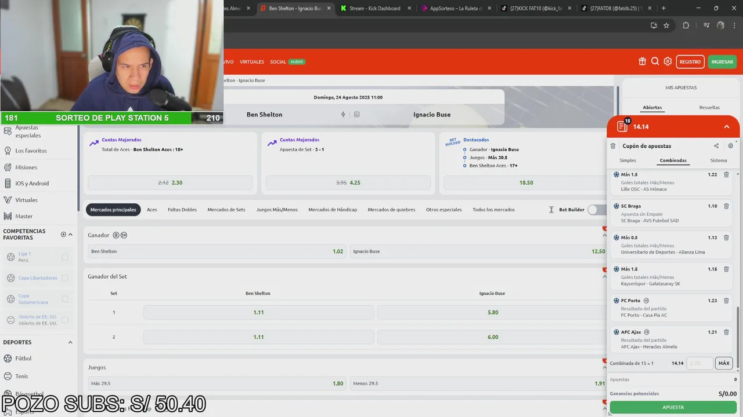This screenshot has height=417, width=743.
Task: Clear the coupon with the trash icon beside Cupón de apuestas
Action: coord(613,146)
